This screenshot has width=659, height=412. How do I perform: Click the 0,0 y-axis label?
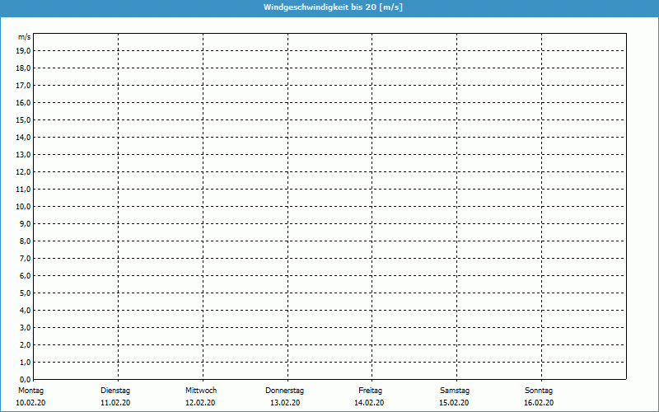point(25,379)
